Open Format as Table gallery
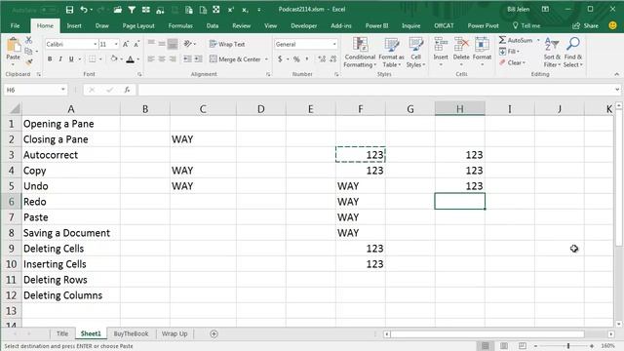Viewport: 624px width, 351px height. [391, 52]
